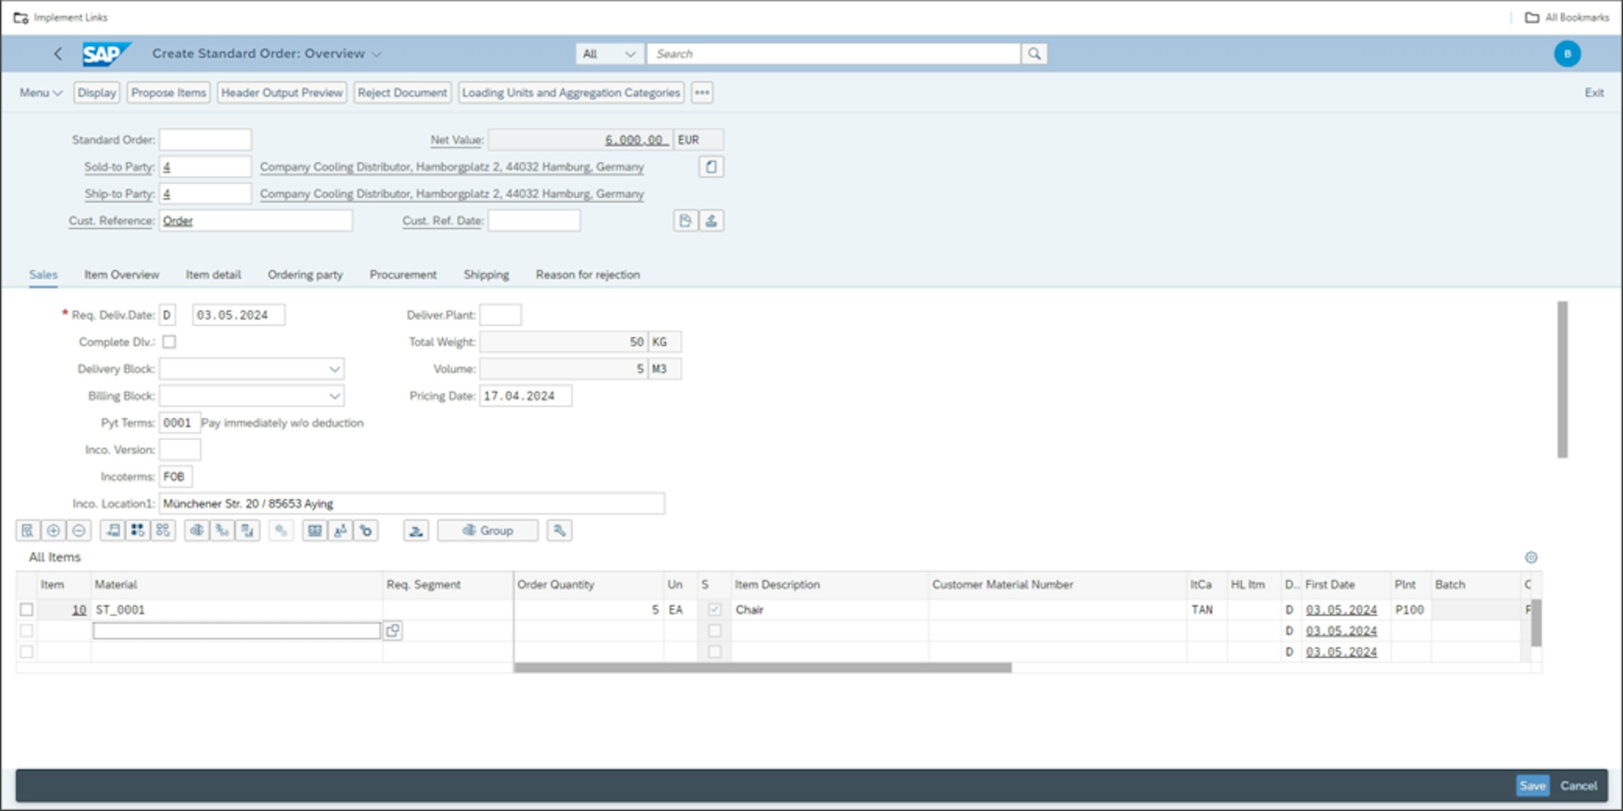Open the Delivery Block dropdown

335,369
